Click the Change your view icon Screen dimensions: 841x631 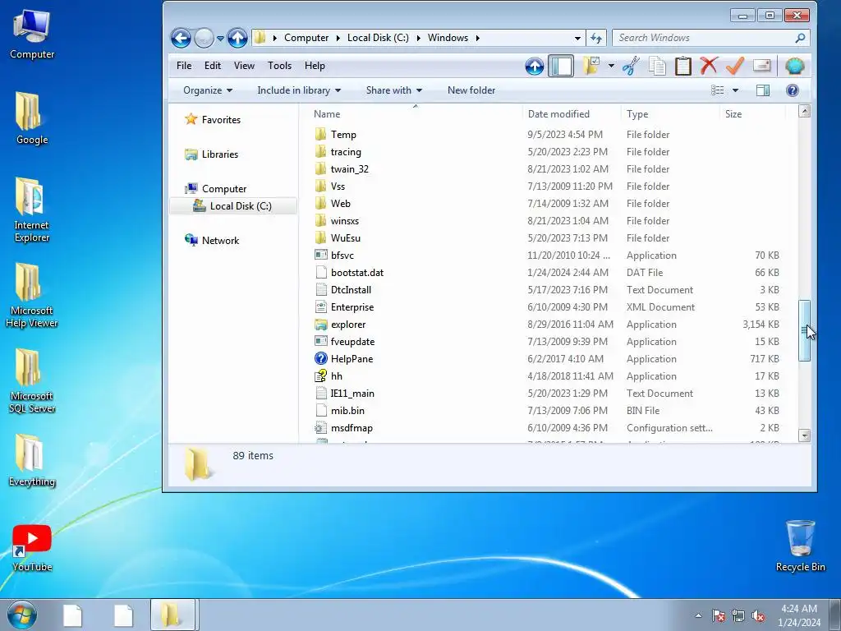point(718,90)
